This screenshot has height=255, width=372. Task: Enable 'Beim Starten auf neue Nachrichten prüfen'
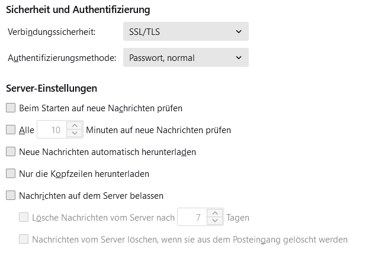click(x=11, y=108)
